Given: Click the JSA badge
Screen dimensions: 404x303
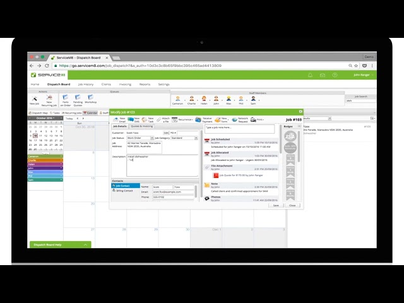Looking at the screenshot, I should [x=290, y=136].
